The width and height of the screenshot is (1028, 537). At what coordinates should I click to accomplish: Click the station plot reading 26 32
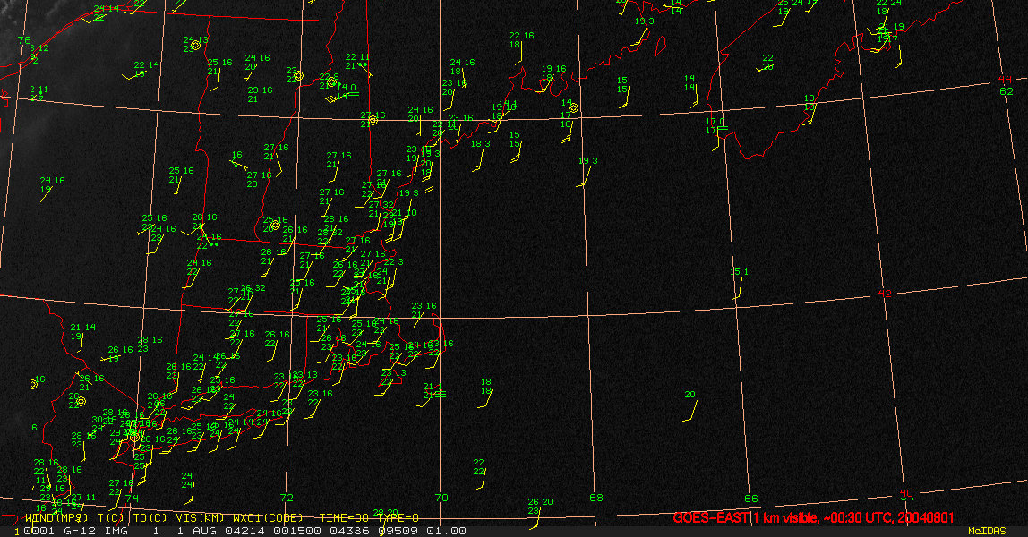[x=253, y=288]
